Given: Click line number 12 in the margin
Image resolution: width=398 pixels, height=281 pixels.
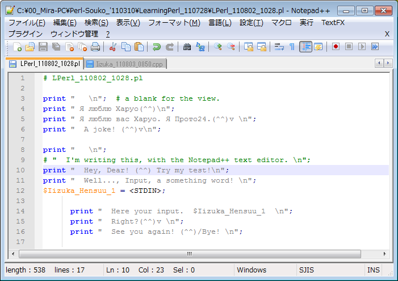Looking at the screenshot, I should [20, 191].
